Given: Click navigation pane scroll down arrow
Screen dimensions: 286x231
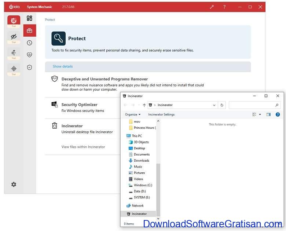Looking at the screenshot, I should (x=158, y=219).
